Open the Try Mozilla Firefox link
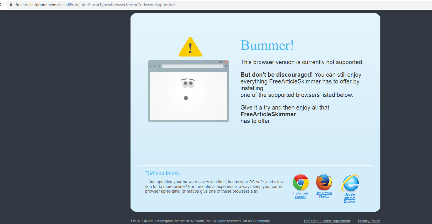The width and height of the screenshot is (432, 224). pyautogui.click(x=324, y=195)
